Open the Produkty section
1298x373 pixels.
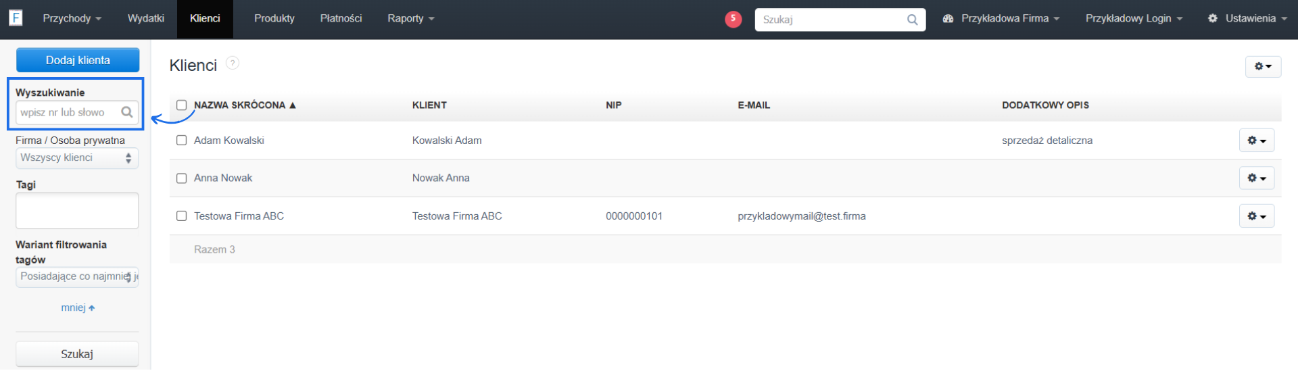(x=274, y=19)
